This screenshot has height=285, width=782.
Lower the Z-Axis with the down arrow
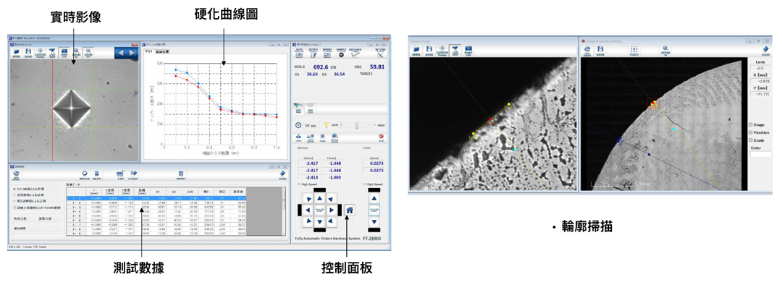(374, 221)
